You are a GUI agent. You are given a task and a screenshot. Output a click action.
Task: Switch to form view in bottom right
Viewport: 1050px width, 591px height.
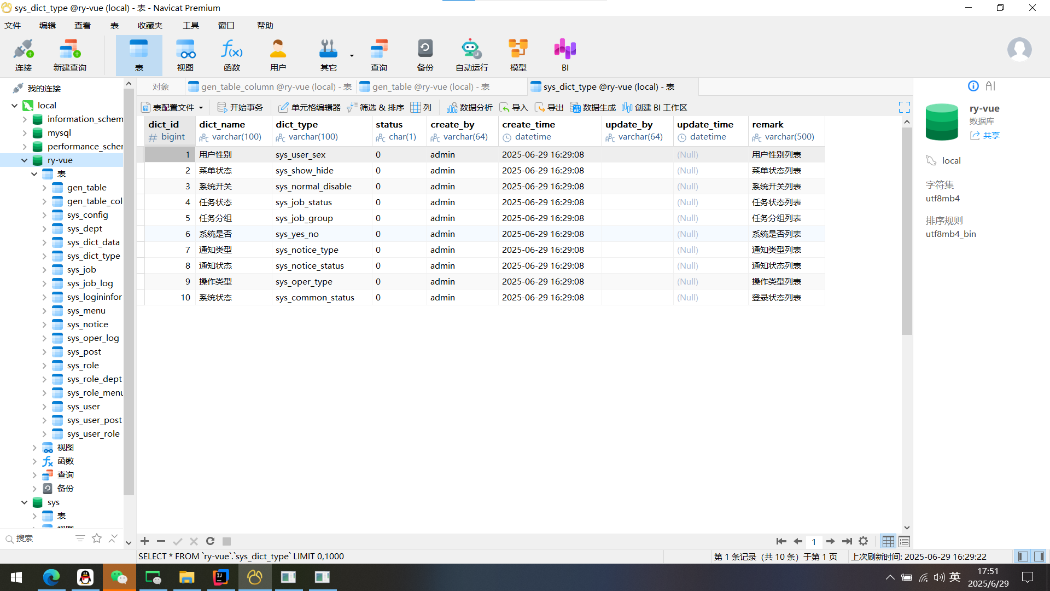904,541
